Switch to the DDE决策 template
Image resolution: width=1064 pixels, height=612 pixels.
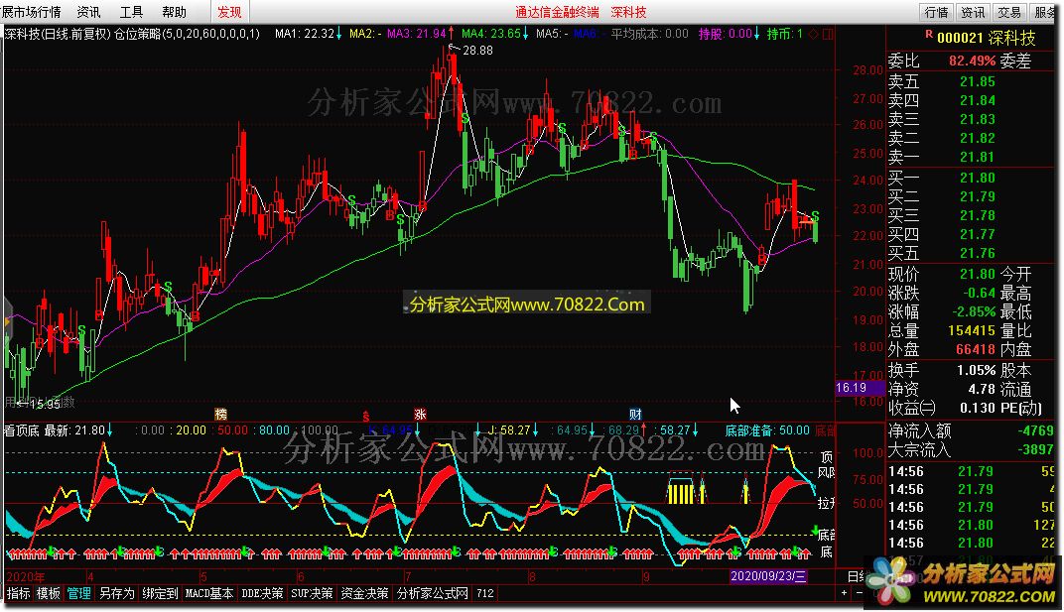click(x=263, y=594)
